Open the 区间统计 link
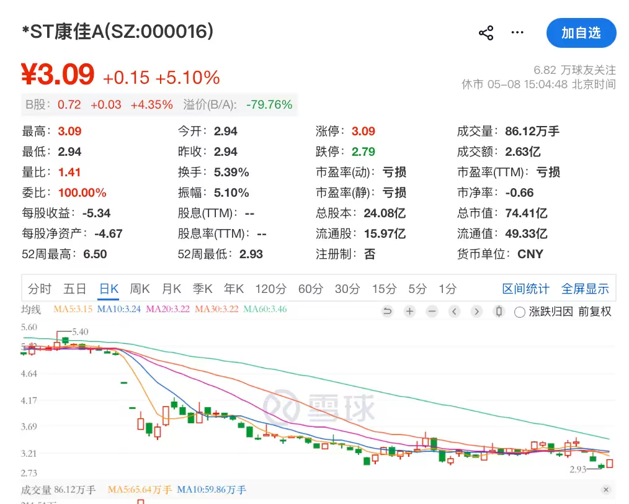 [x=525, y=289]
